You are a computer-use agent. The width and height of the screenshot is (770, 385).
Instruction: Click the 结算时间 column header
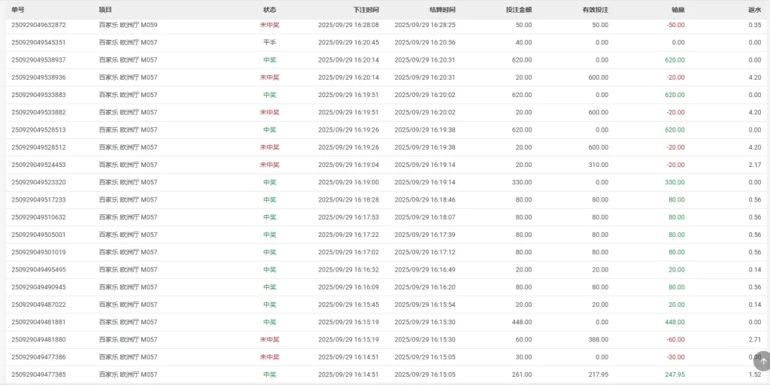pyautogui.click(x=442, y=10)
